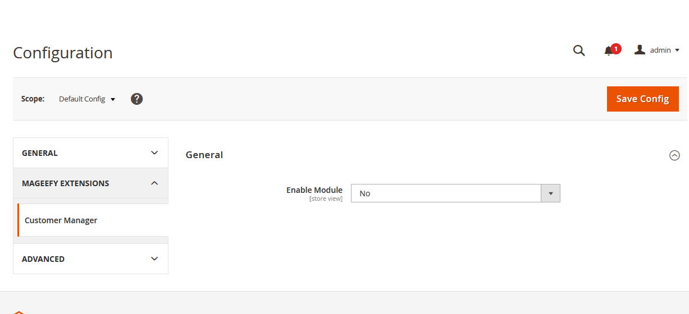Open the Customer Manager settings link
Screen dimensions: 689x314
tap(61, 220)
